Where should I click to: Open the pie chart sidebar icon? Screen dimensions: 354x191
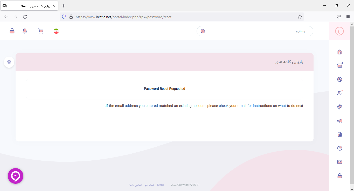coord(340,148)
